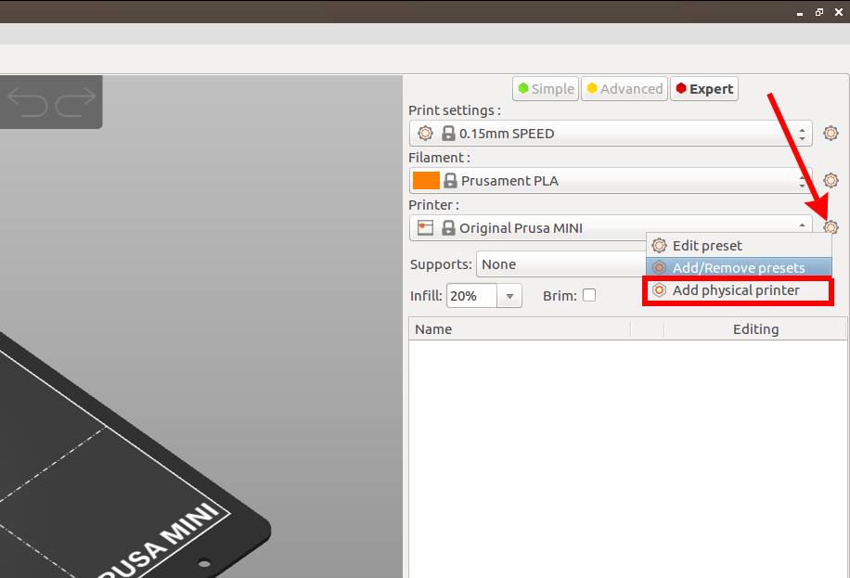
Task: Minimize the application window
Action: (x=800, y=12)
